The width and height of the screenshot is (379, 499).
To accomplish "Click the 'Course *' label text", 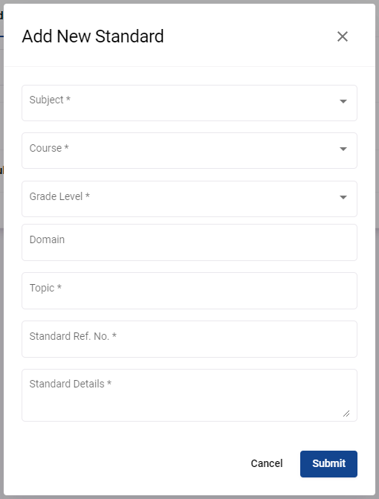I will pos(49,148).
